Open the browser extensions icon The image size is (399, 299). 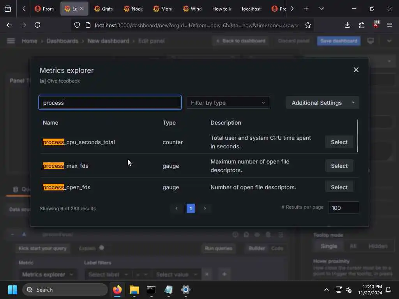point(362,25)
